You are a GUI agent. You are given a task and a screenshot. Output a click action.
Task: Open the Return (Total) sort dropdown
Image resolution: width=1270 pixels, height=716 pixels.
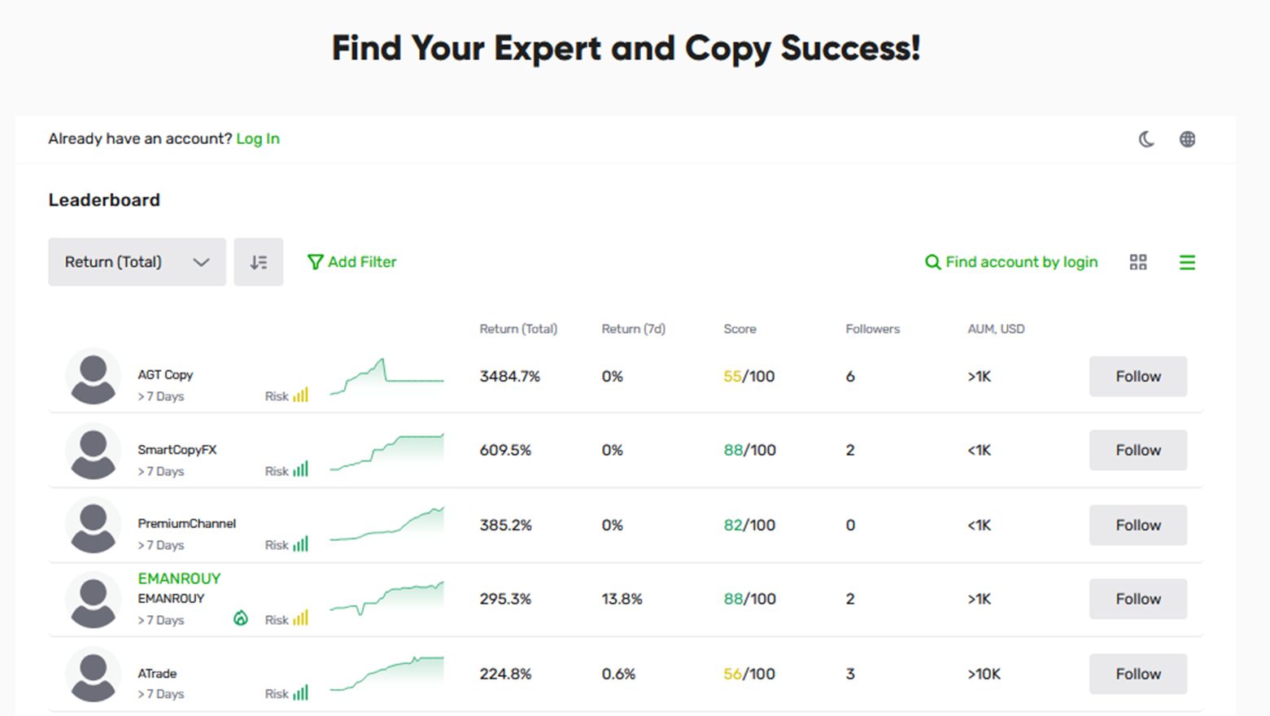[x=137, y=262]
